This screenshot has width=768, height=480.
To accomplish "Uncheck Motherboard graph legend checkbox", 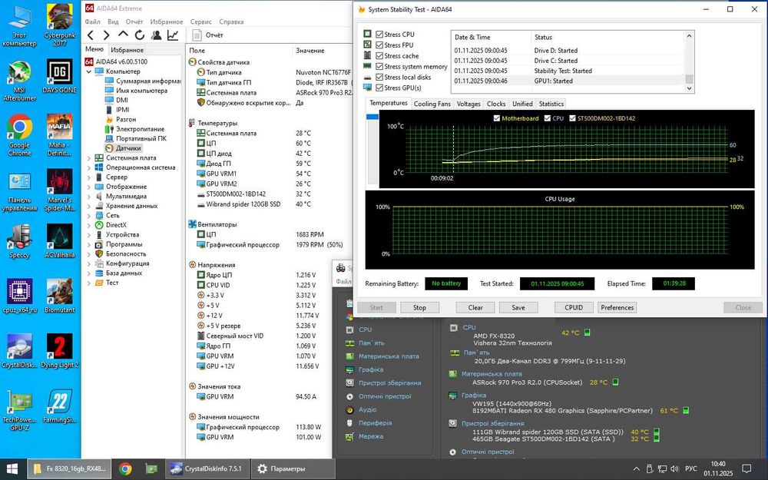I will [497, 118].
